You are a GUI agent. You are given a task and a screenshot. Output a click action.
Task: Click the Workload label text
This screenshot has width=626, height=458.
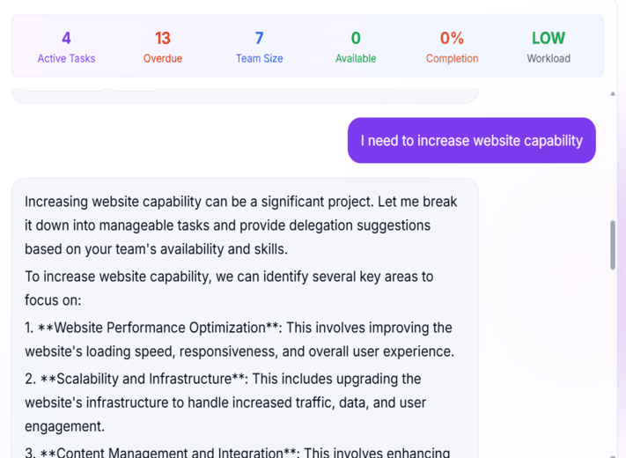(549, 58)
